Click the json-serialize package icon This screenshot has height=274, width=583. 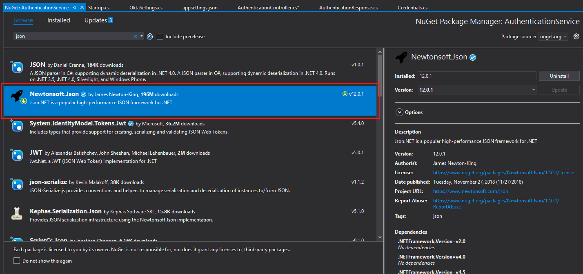click(x=18, y=184)
